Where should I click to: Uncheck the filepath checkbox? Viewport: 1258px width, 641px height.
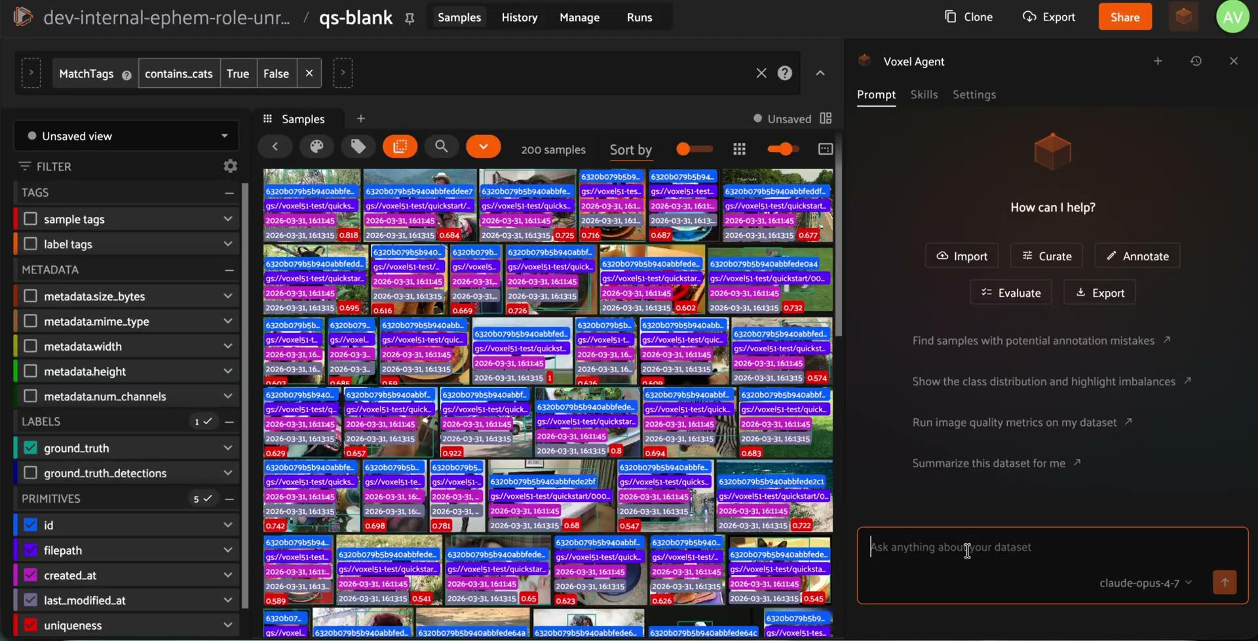tap(30, 551)
